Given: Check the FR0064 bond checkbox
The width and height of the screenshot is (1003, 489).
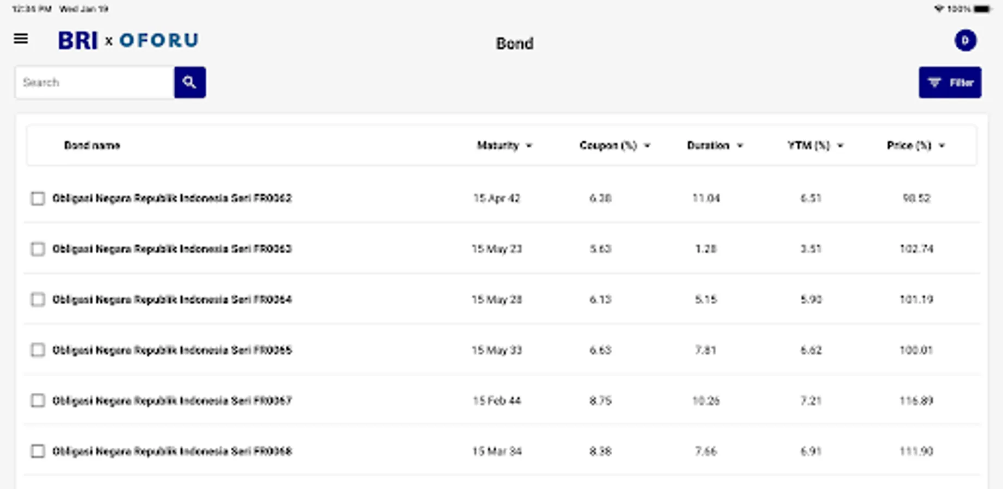Looking at the screenshot, I should tap(38, 300).
